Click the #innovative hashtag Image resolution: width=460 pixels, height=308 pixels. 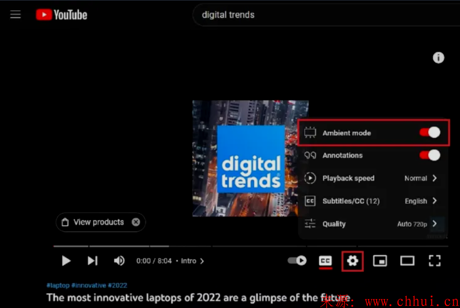tap(89, 285)
